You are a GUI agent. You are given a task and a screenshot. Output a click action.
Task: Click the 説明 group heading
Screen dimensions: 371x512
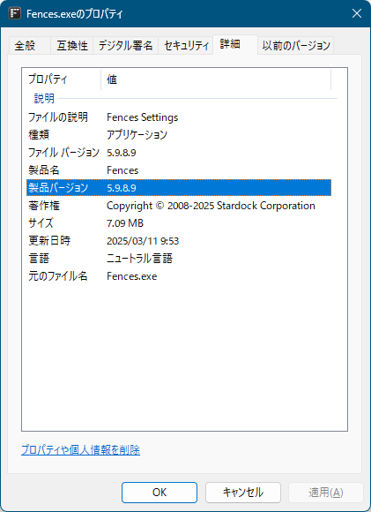[x=44, y=98]
